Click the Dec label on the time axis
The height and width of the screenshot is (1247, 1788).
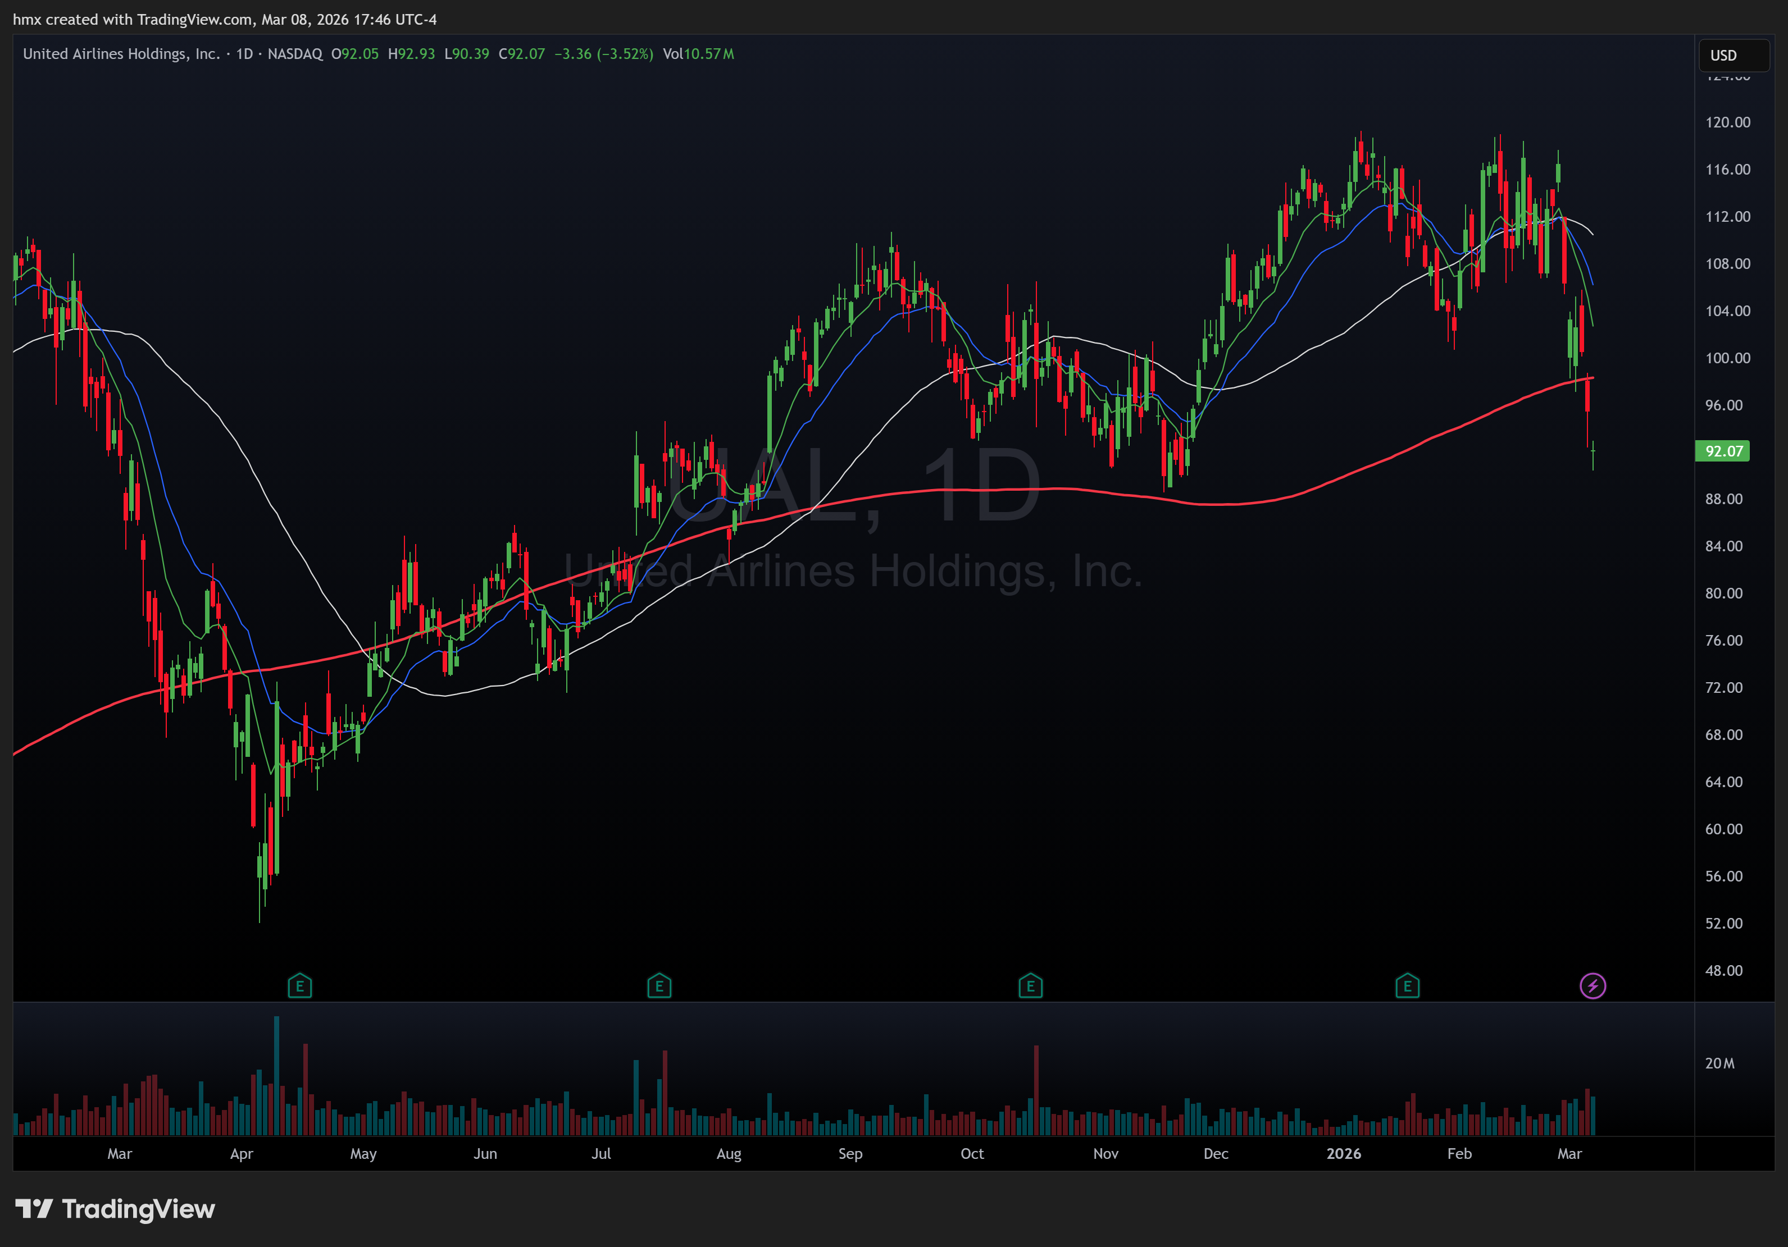1216,1154
